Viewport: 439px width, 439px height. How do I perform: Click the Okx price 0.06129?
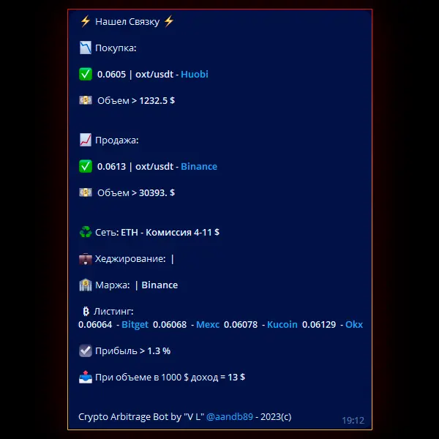pos(319,324)
